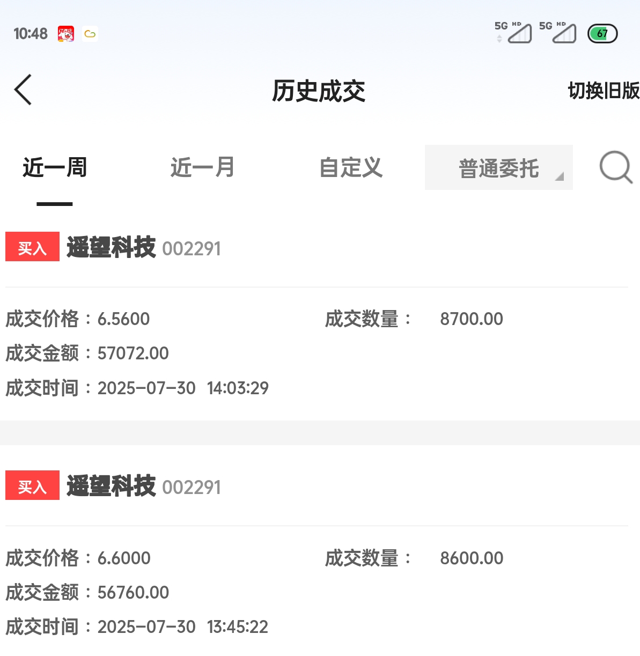Switch to 近一月 tab
Viewport: 640px width, 656px height.
click(x=203, y=167)
